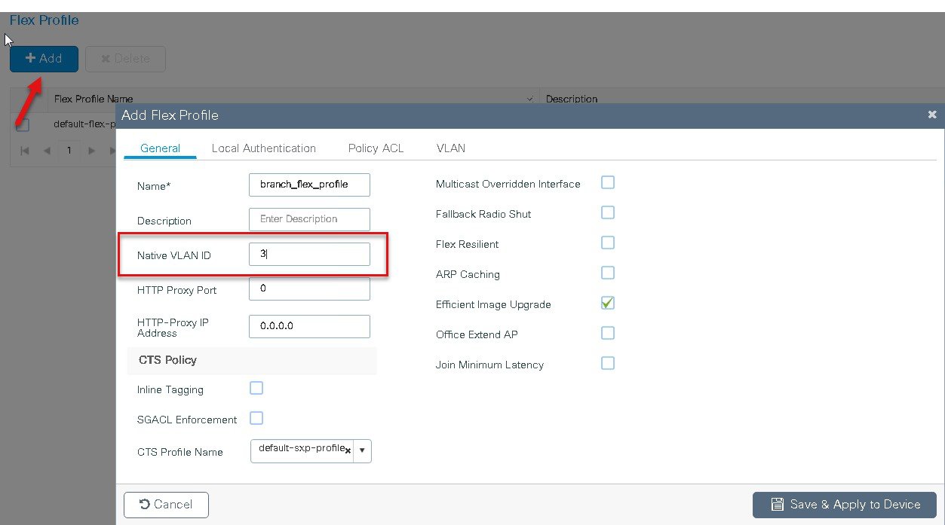Check Join Minimum Latency option

(x=608, y=363)
